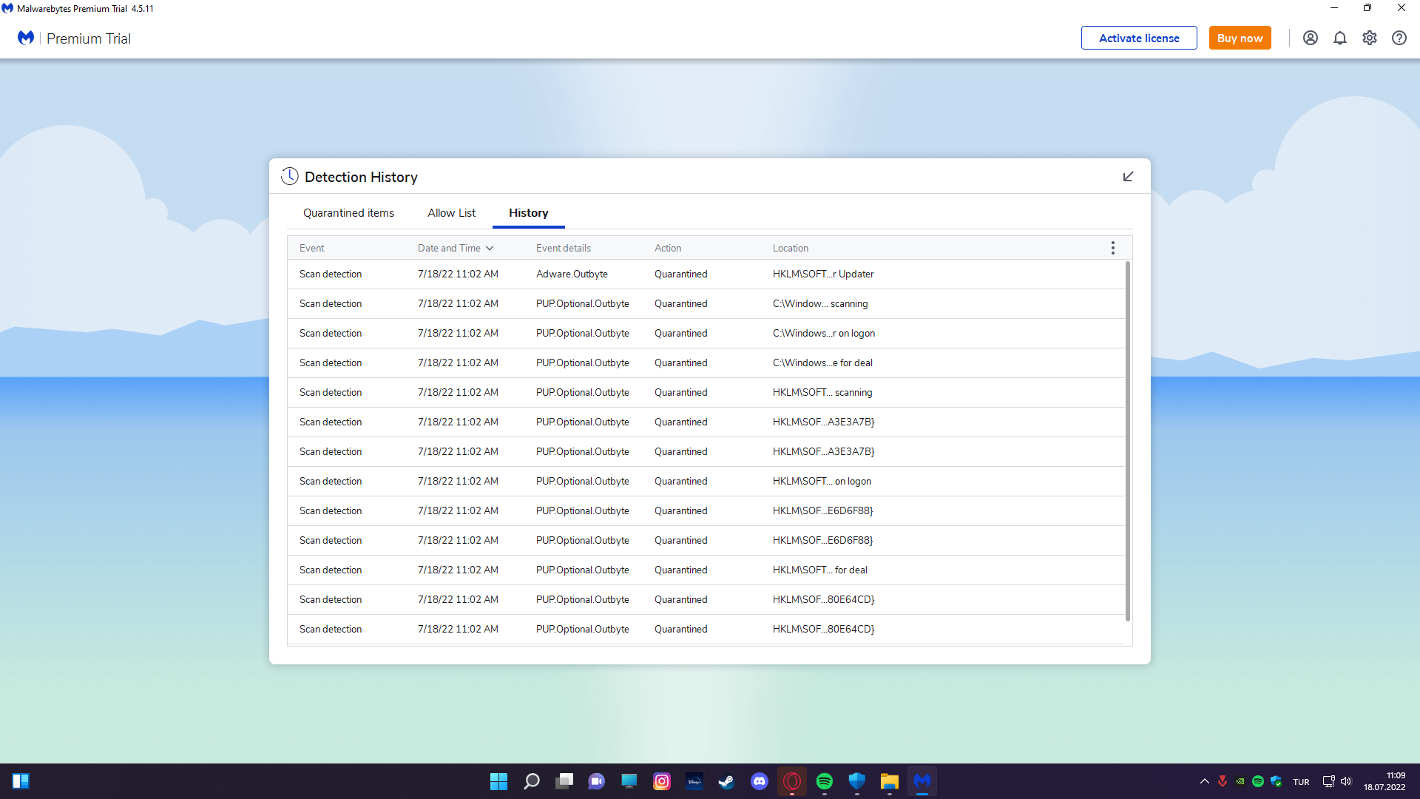
Task: Open Discord from the taskbar
Action: 759,781
